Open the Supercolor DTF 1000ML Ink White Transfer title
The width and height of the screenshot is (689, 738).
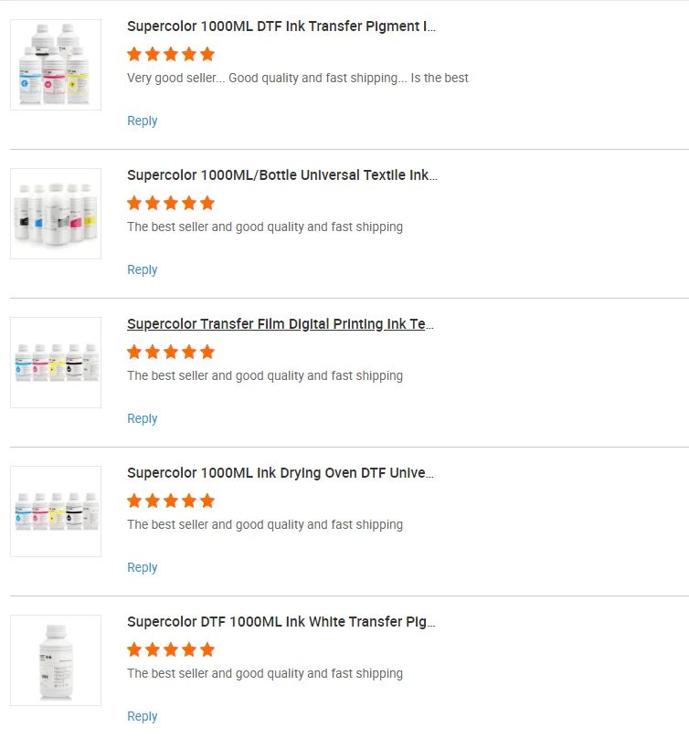click(x=281, y=622)
